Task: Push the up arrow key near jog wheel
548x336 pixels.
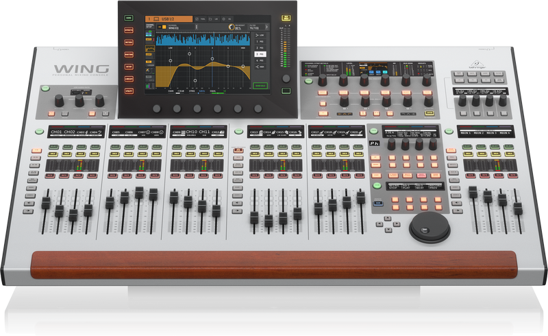Action: (387, 218)
